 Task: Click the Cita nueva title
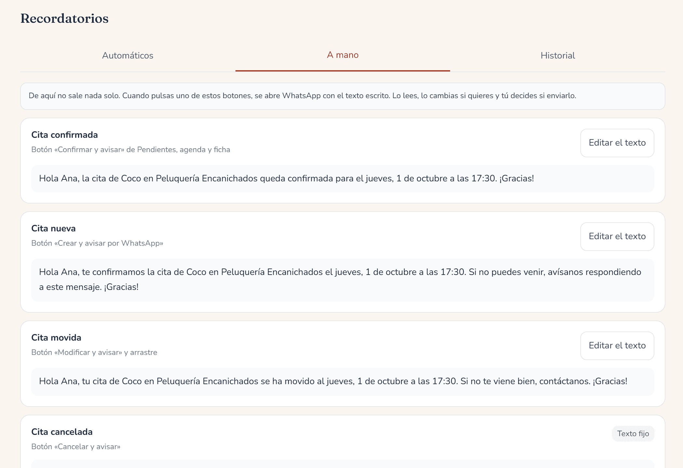click(x=53, y=228)
